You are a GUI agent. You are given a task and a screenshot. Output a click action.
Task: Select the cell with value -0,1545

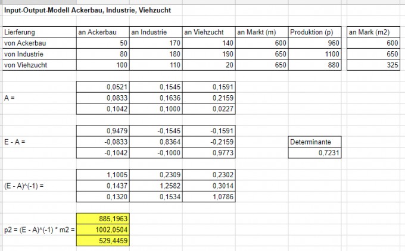(156, 131)
